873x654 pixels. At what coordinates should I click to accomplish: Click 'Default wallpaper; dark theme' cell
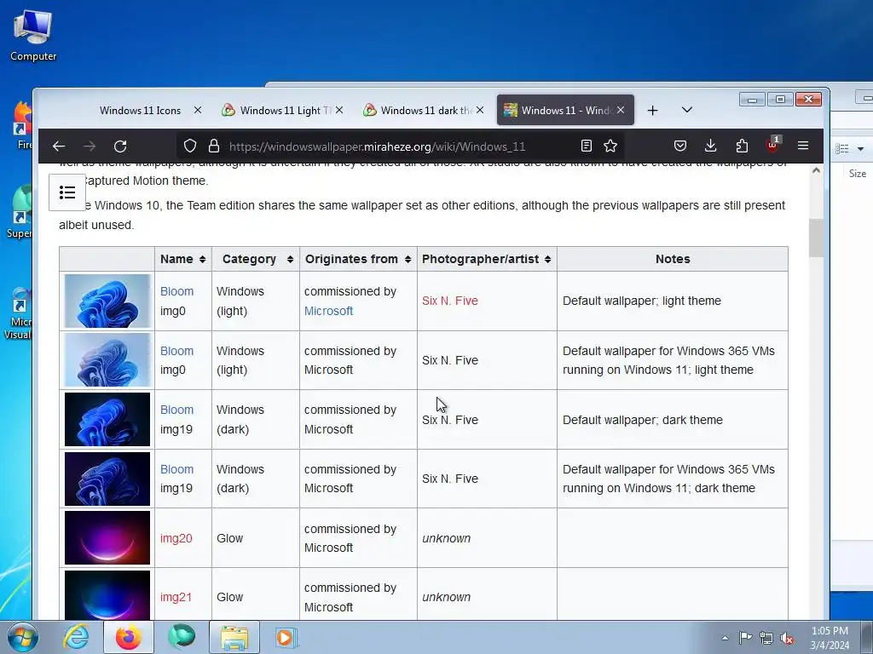[x=673, y=420]
